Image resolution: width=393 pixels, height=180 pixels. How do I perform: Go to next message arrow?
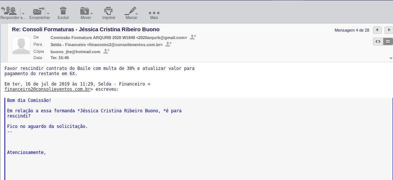389,30
